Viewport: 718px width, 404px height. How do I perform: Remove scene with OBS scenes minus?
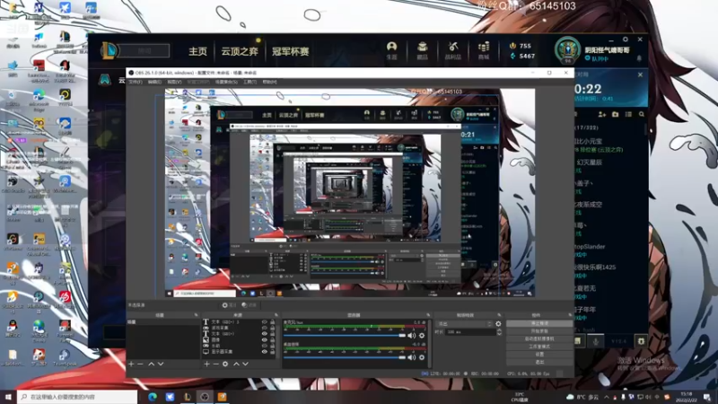click(x=141, y=364)
